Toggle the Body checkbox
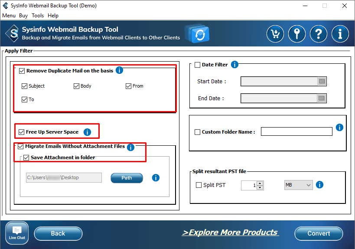 (x=77, y=86)
